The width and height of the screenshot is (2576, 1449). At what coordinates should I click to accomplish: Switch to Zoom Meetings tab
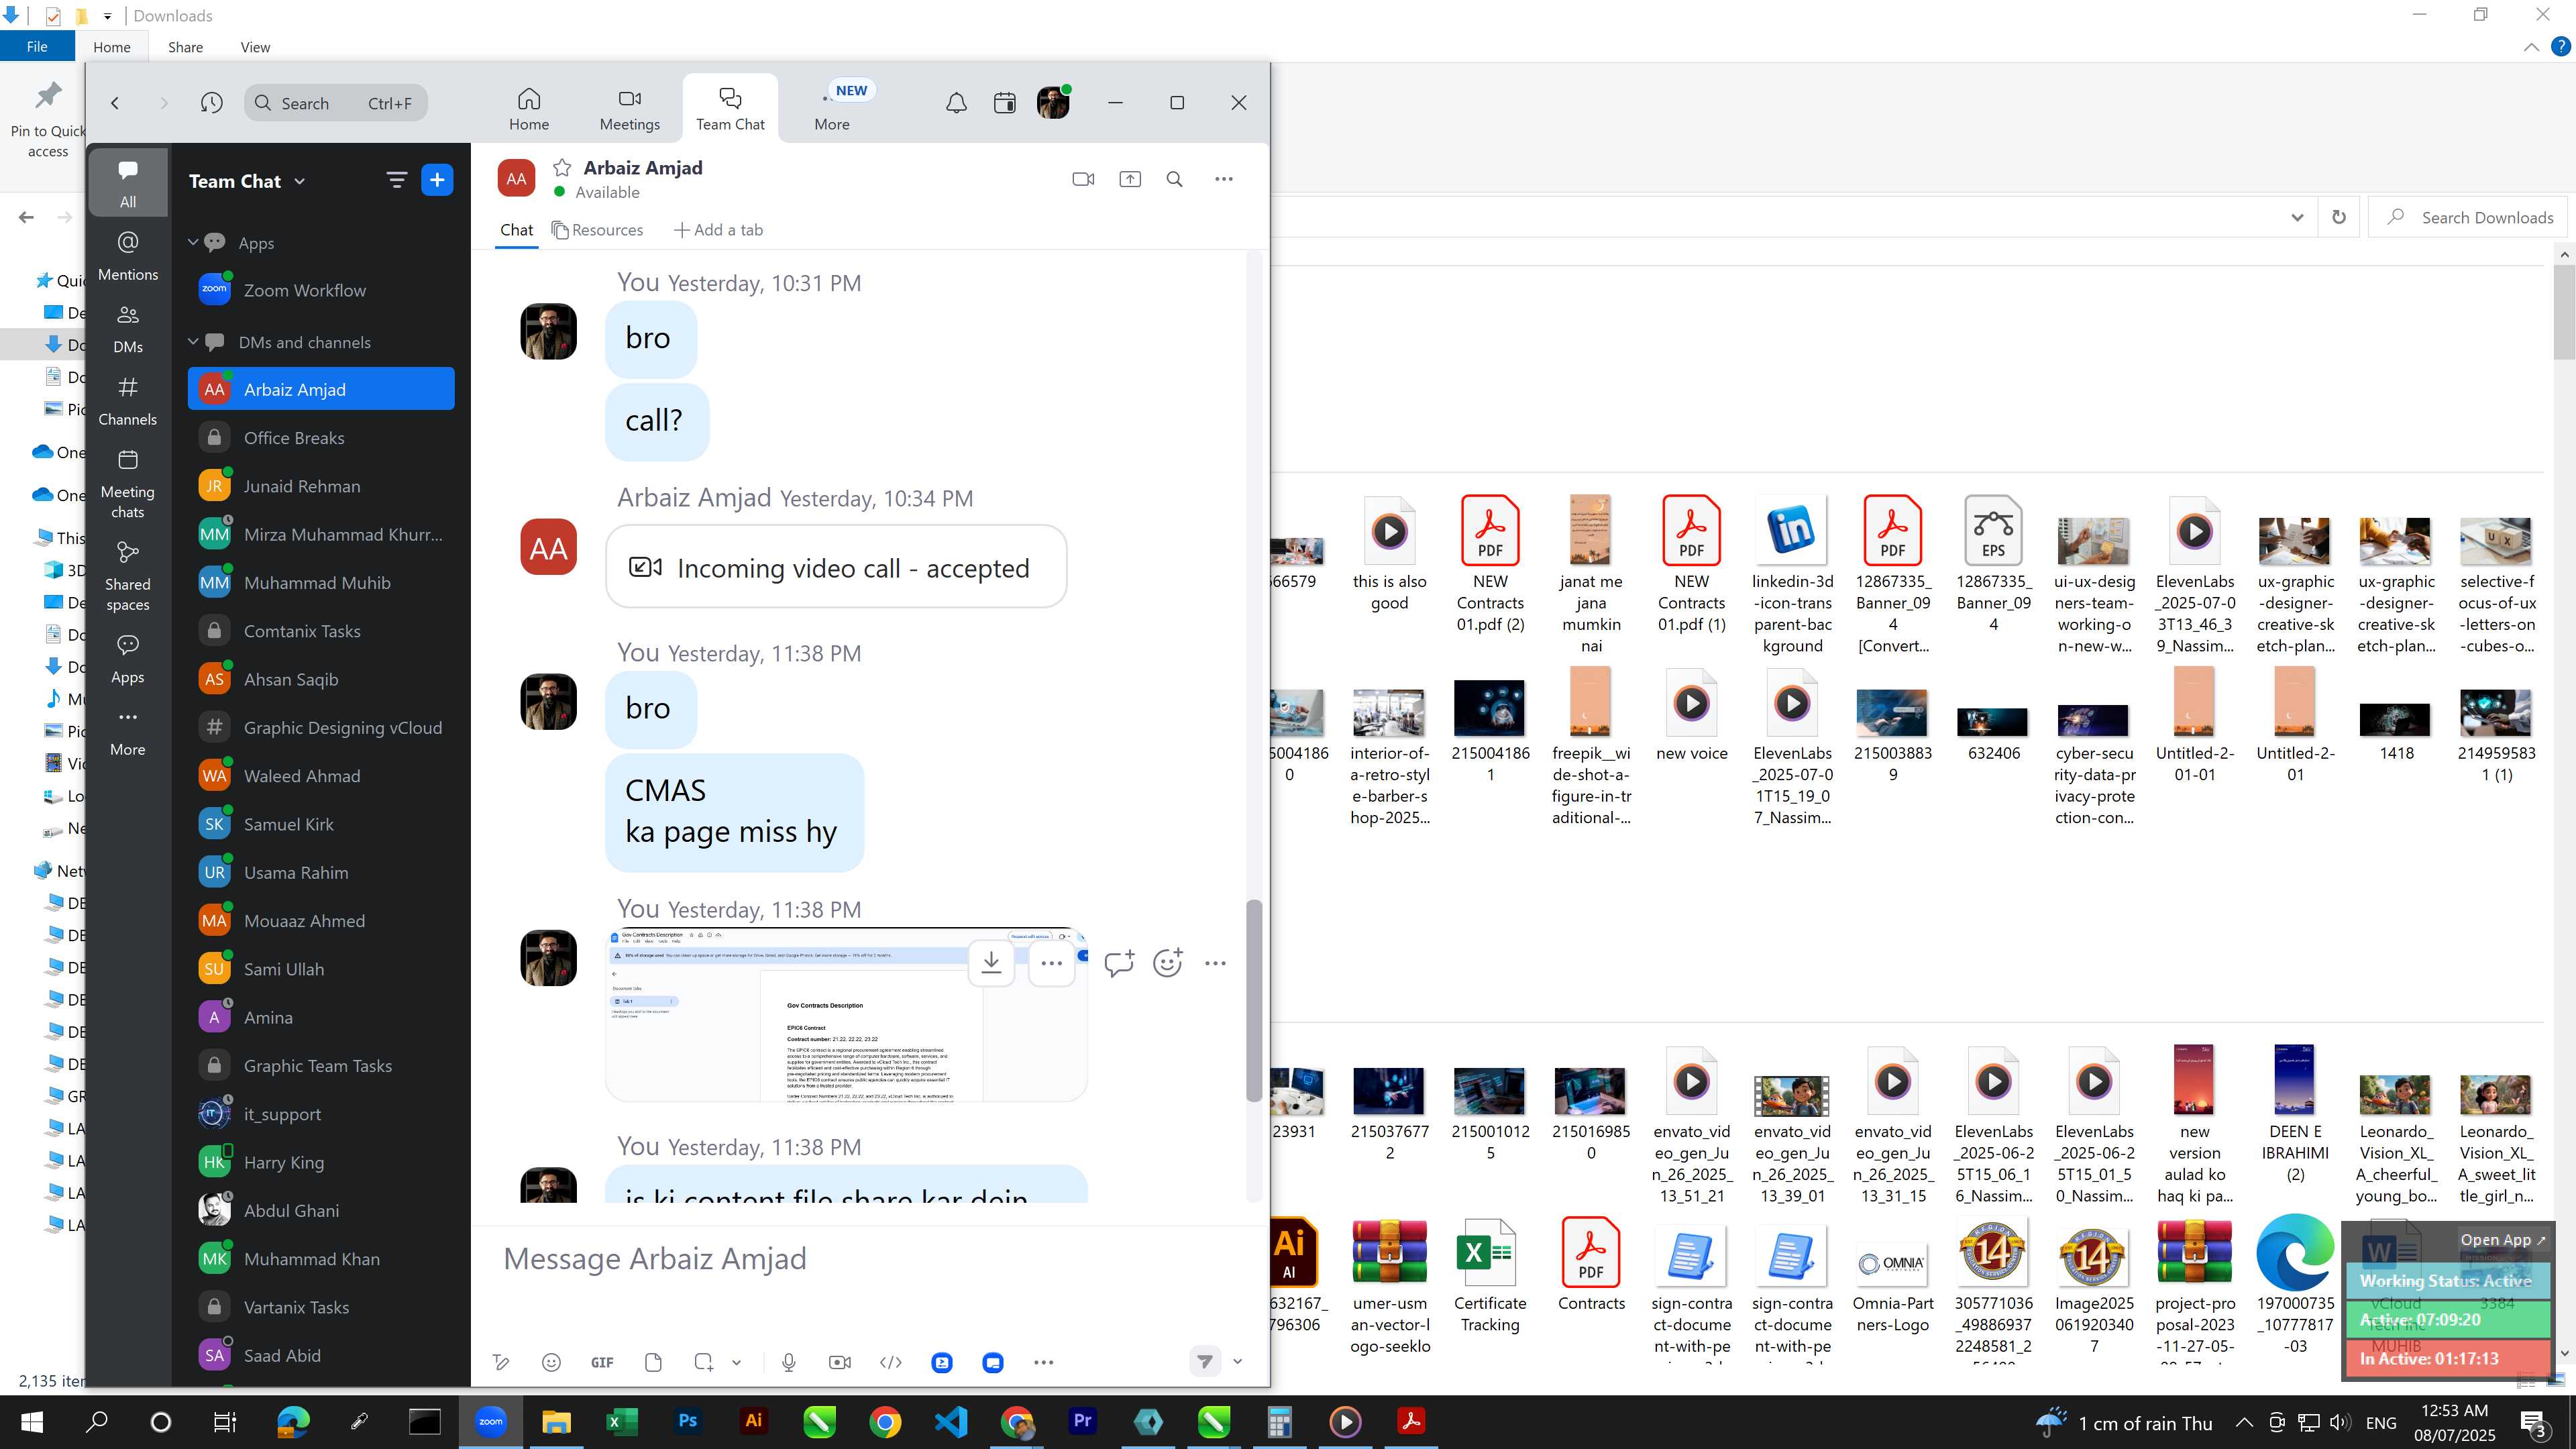tap(629, 109)
